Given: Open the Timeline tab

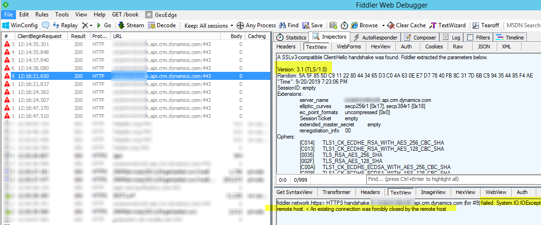Looking at the screenshot, I should (x=510, y=38).
